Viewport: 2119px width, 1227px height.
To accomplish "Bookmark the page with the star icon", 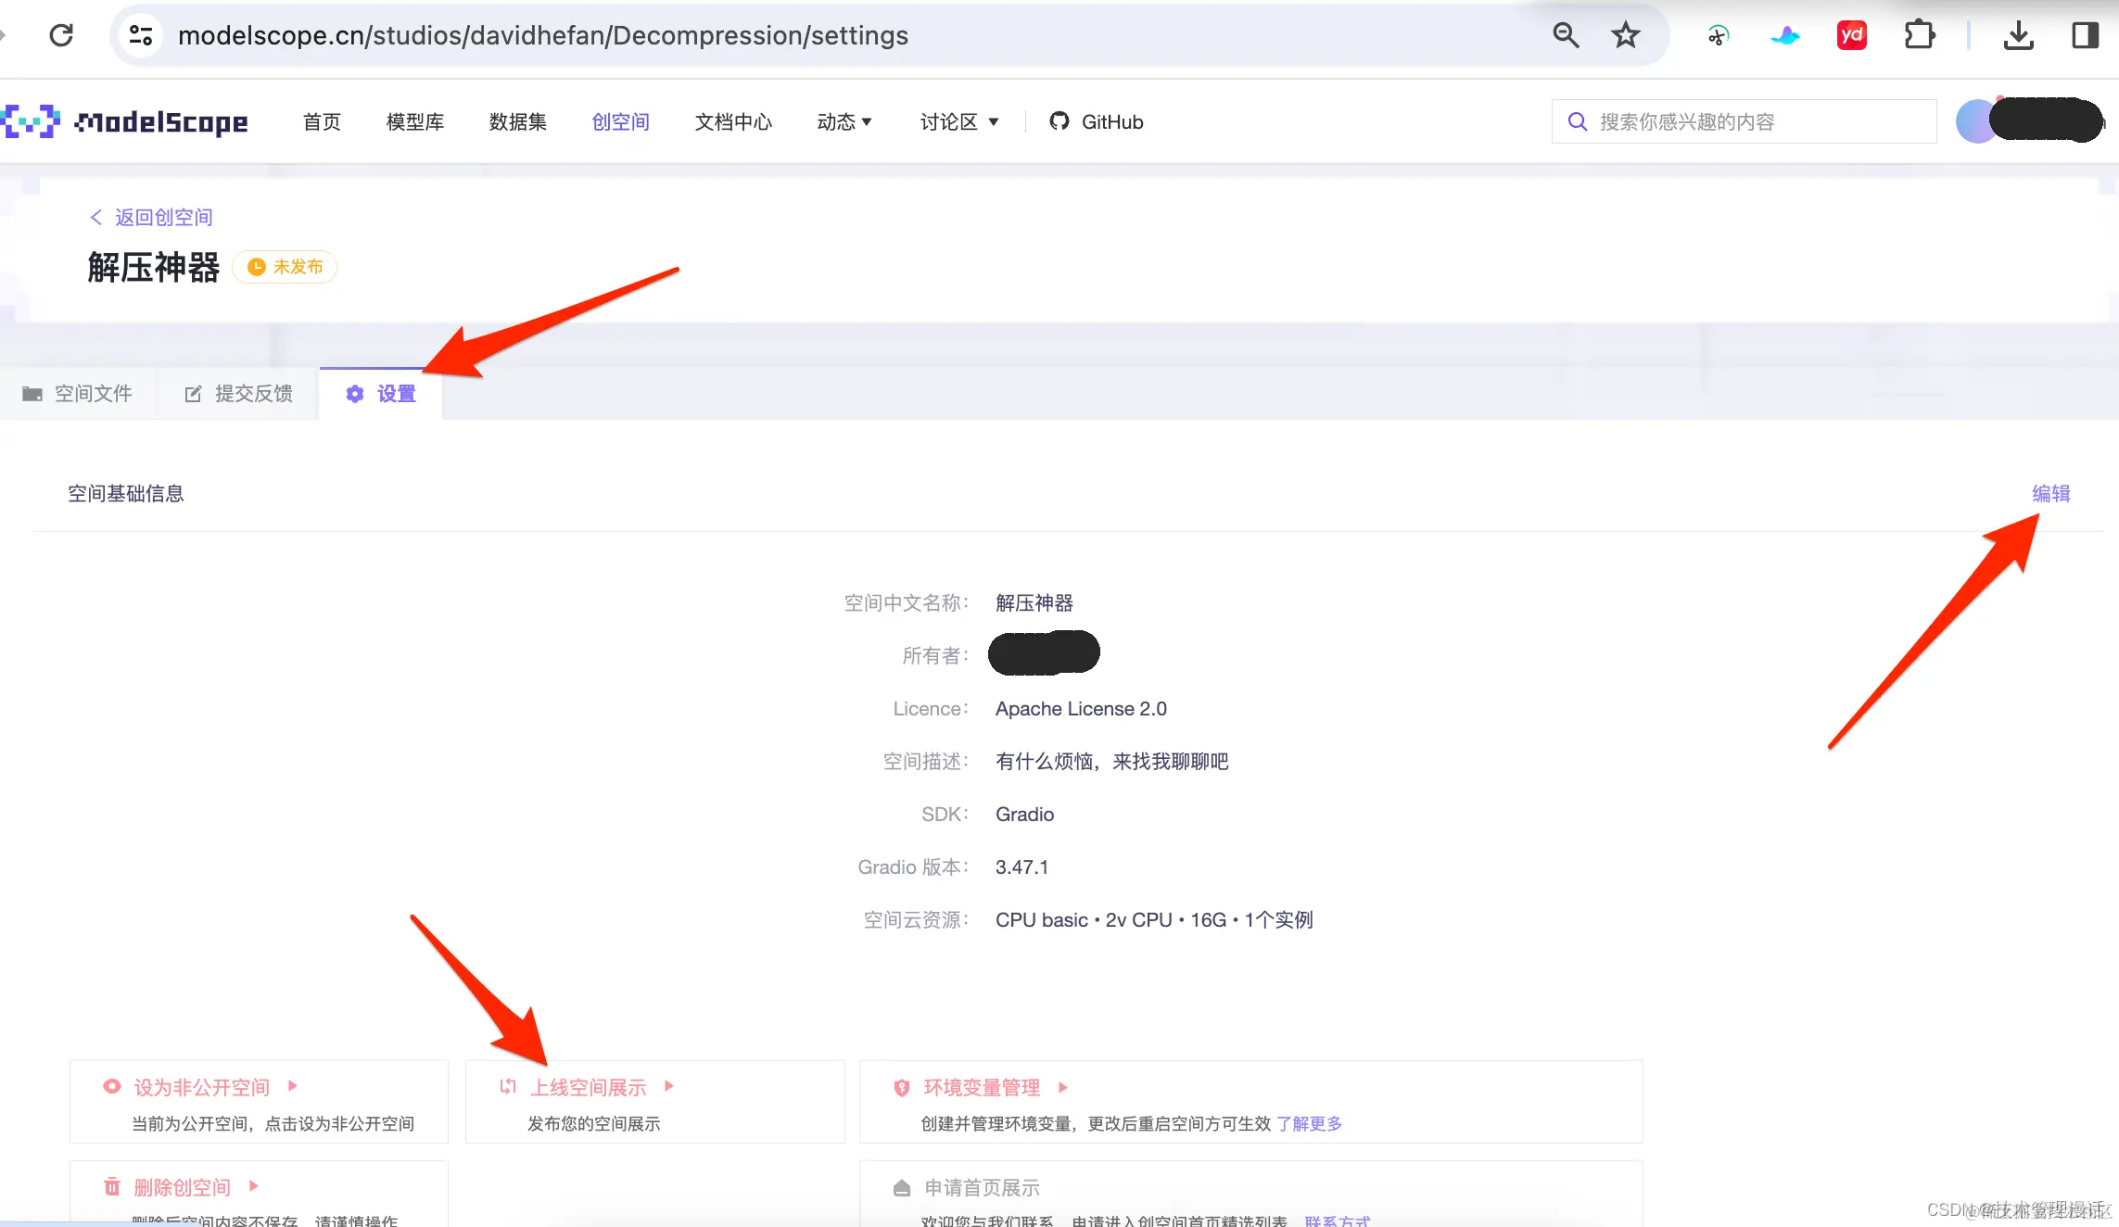I will pos(1626,34).
